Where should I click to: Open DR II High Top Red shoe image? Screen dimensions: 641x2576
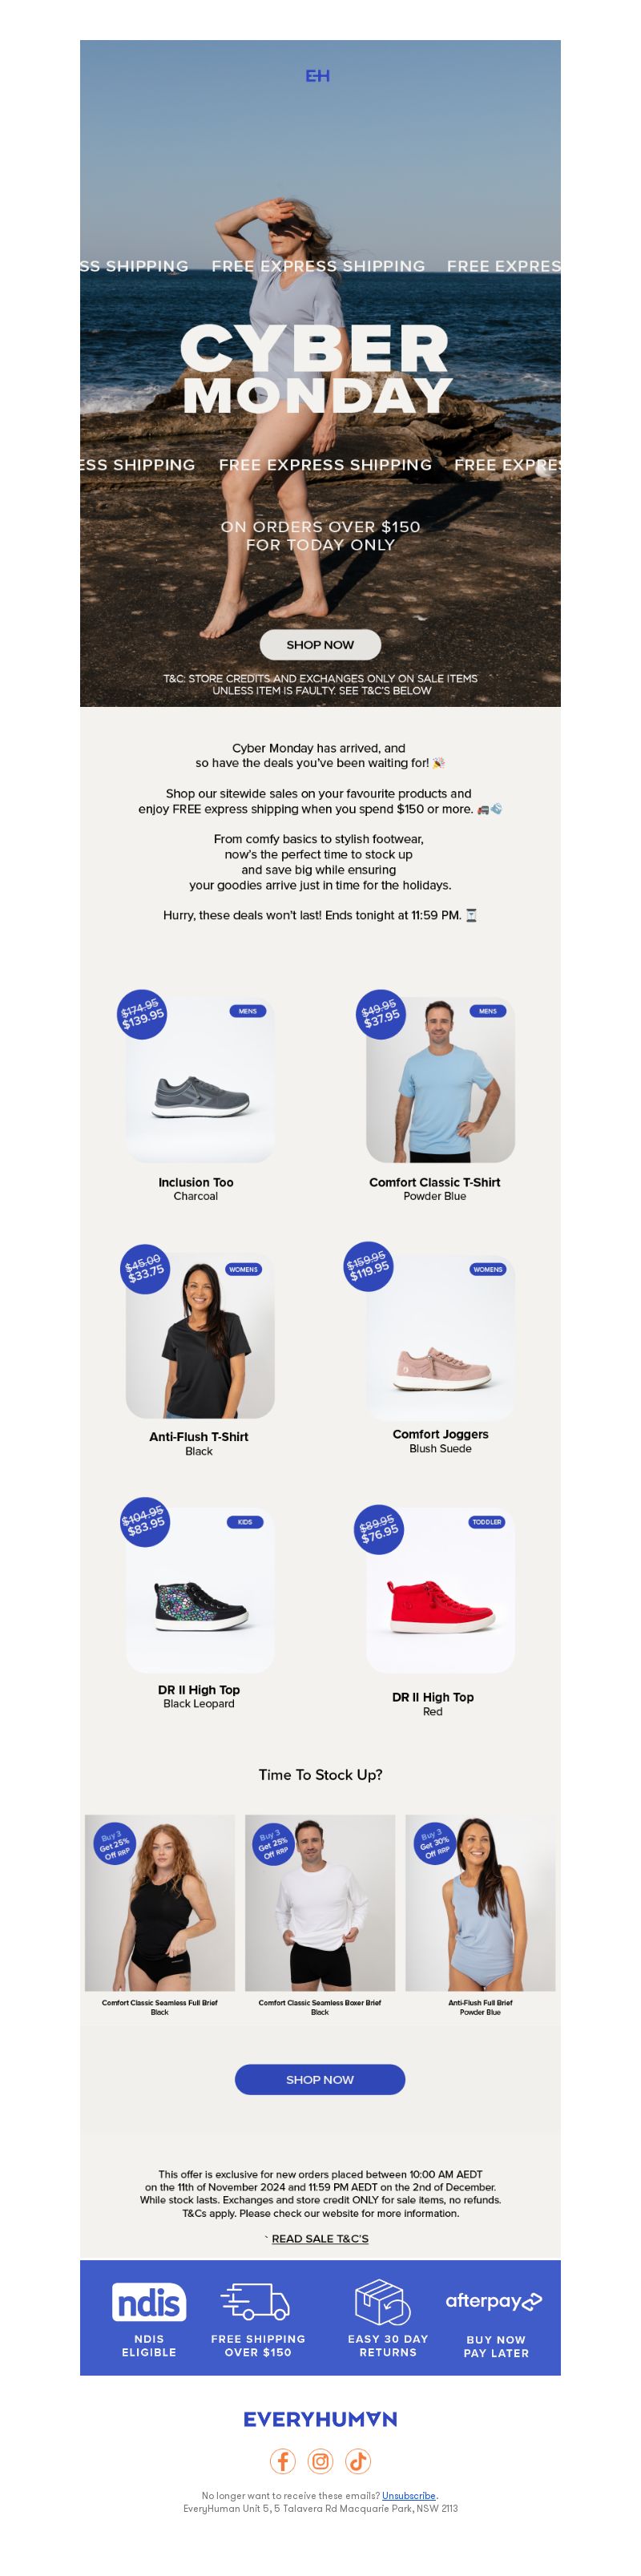tap(440, 1590)
